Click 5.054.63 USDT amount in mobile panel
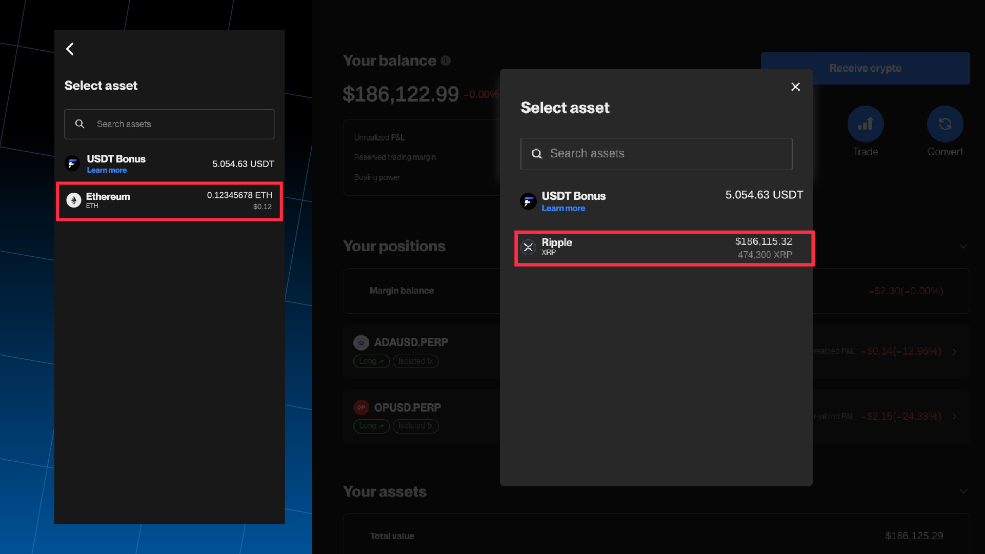This screenshot has height=554, width=985. tap(243, 164)
